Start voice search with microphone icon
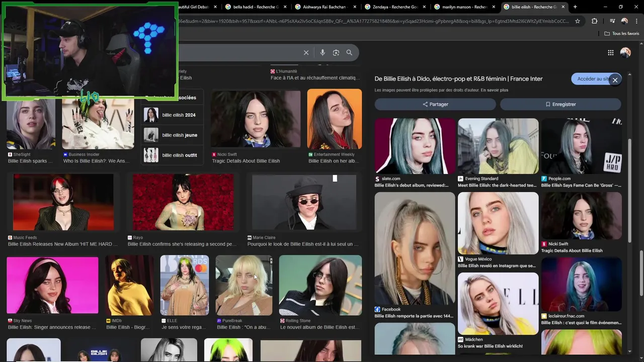The height and width of the screenshot is (362, 644). pyautogui.click(x=323, y=52)
